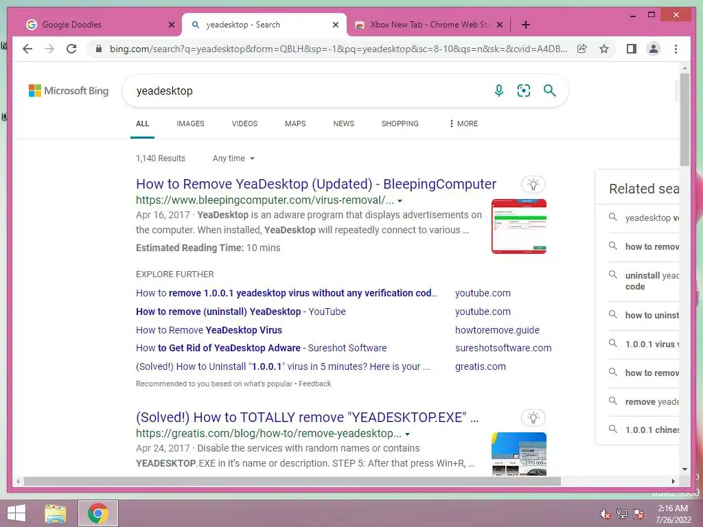Open the Any time filter dropdown
Image resolution: width=703 pixels, height=527 pixels.
pos(233,159)
